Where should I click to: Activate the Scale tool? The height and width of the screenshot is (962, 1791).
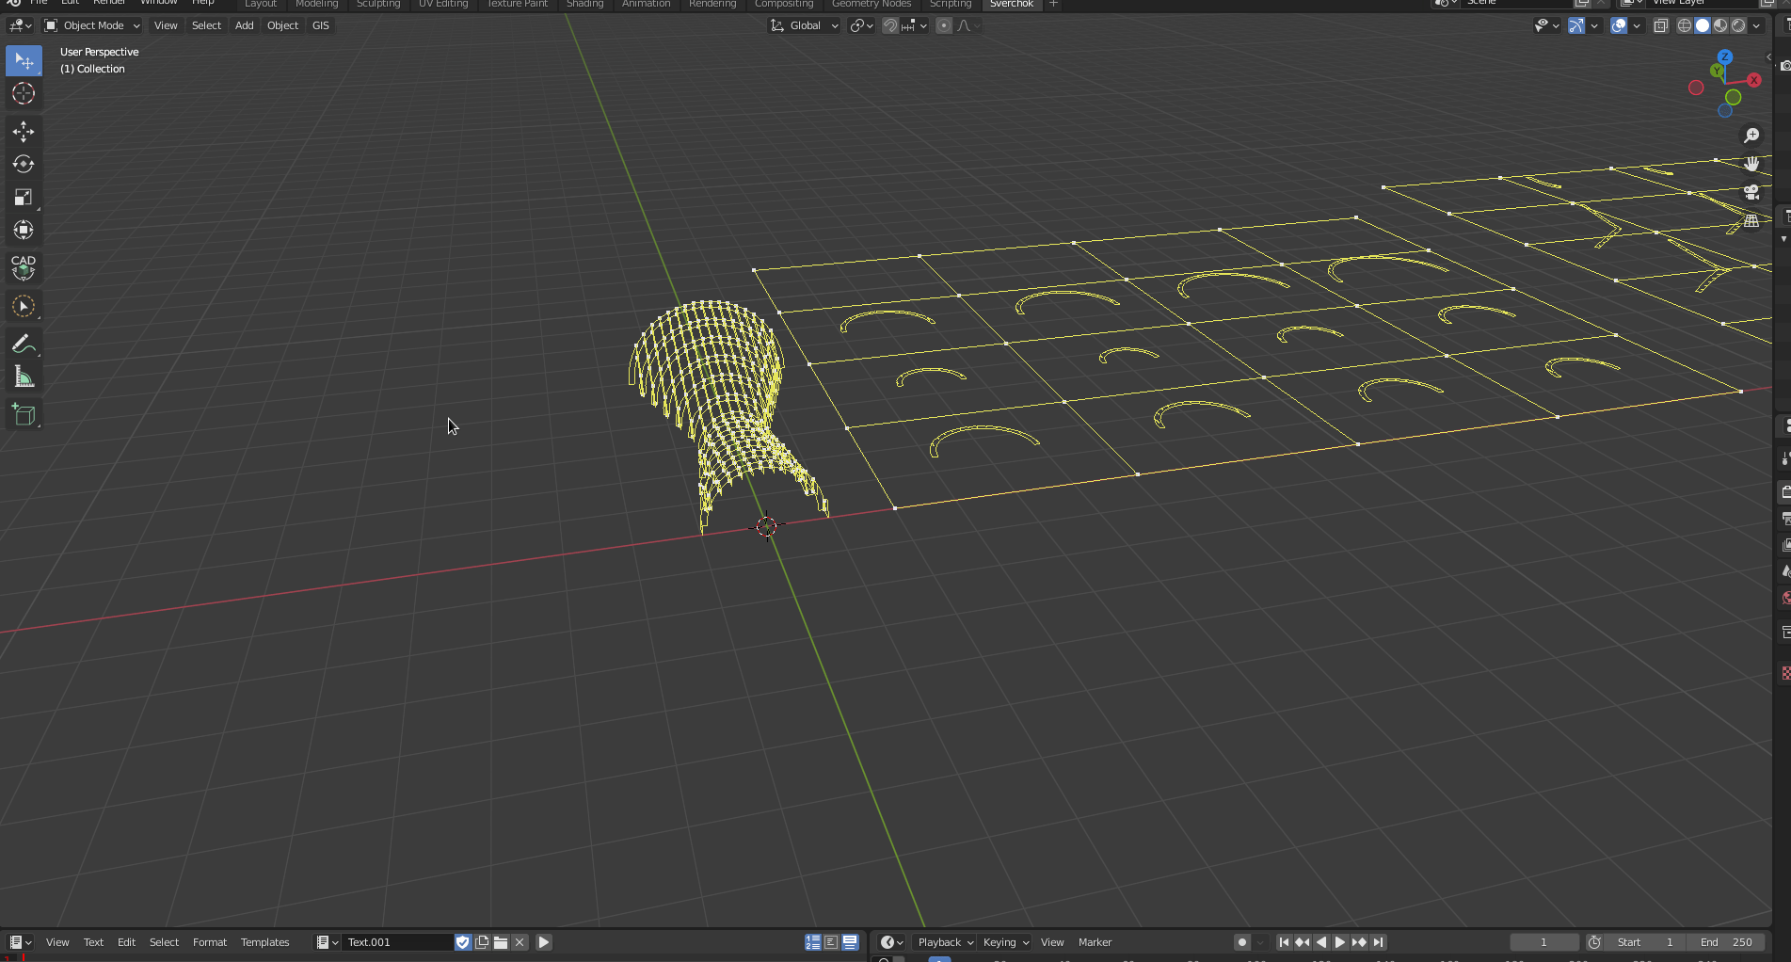(24, 197)
